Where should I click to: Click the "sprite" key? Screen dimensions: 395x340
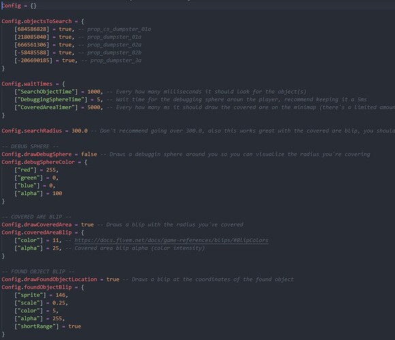point(30,295)
